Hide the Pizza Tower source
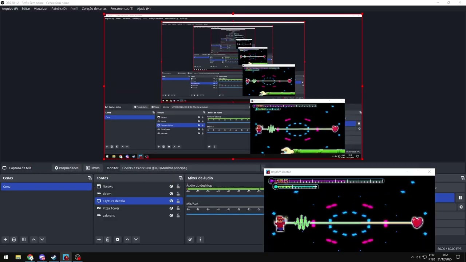 [171, 208]
